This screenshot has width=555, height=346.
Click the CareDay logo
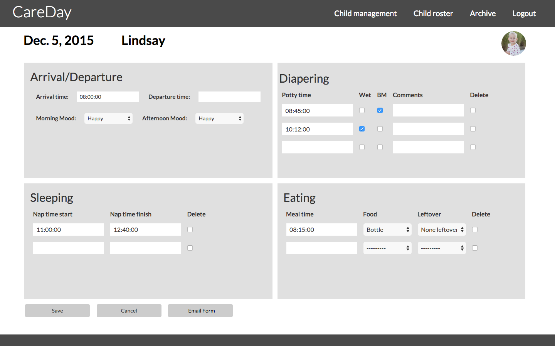(42, 13)
